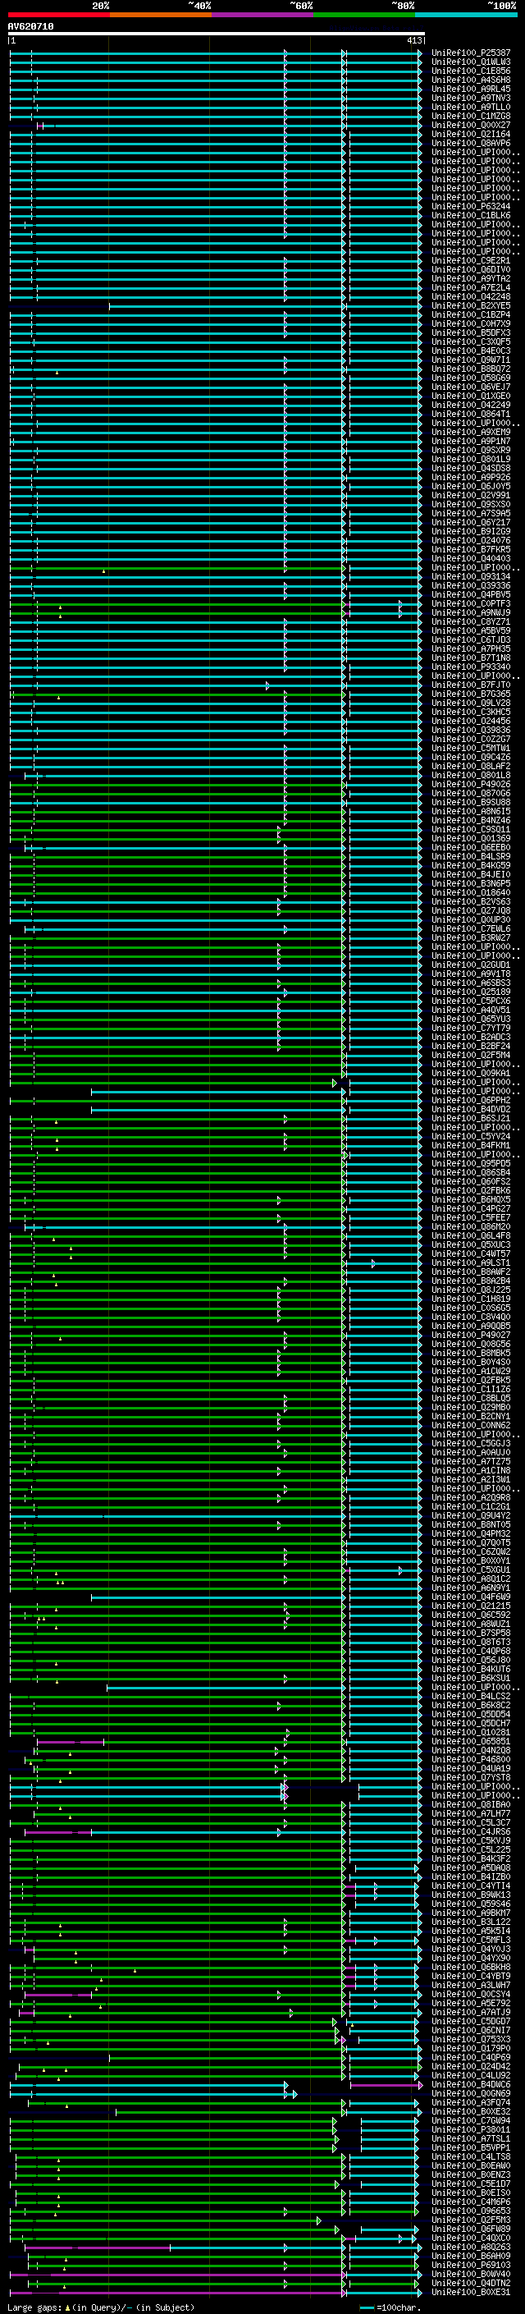Open hit UniRef100_Q6DIV0

tap(471, 269)
